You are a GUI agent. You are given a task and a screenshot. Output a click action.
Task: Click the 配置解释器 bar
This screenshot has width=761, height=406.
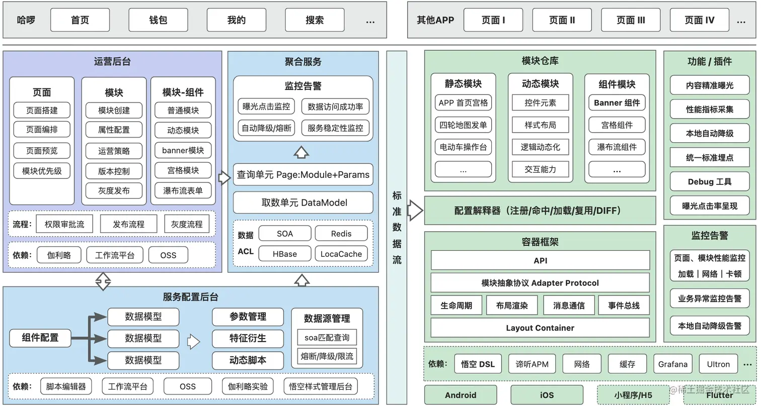(x=540, y=210)
